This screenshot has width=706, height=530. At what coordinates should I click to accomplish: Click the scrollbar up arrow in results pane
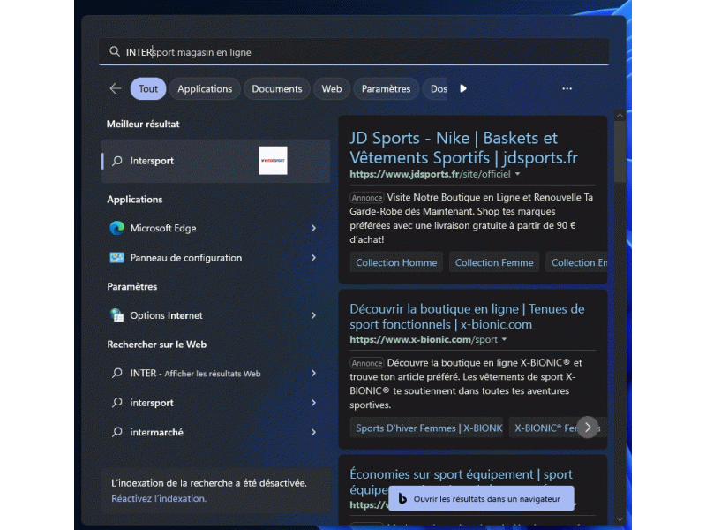pos(620,116)
